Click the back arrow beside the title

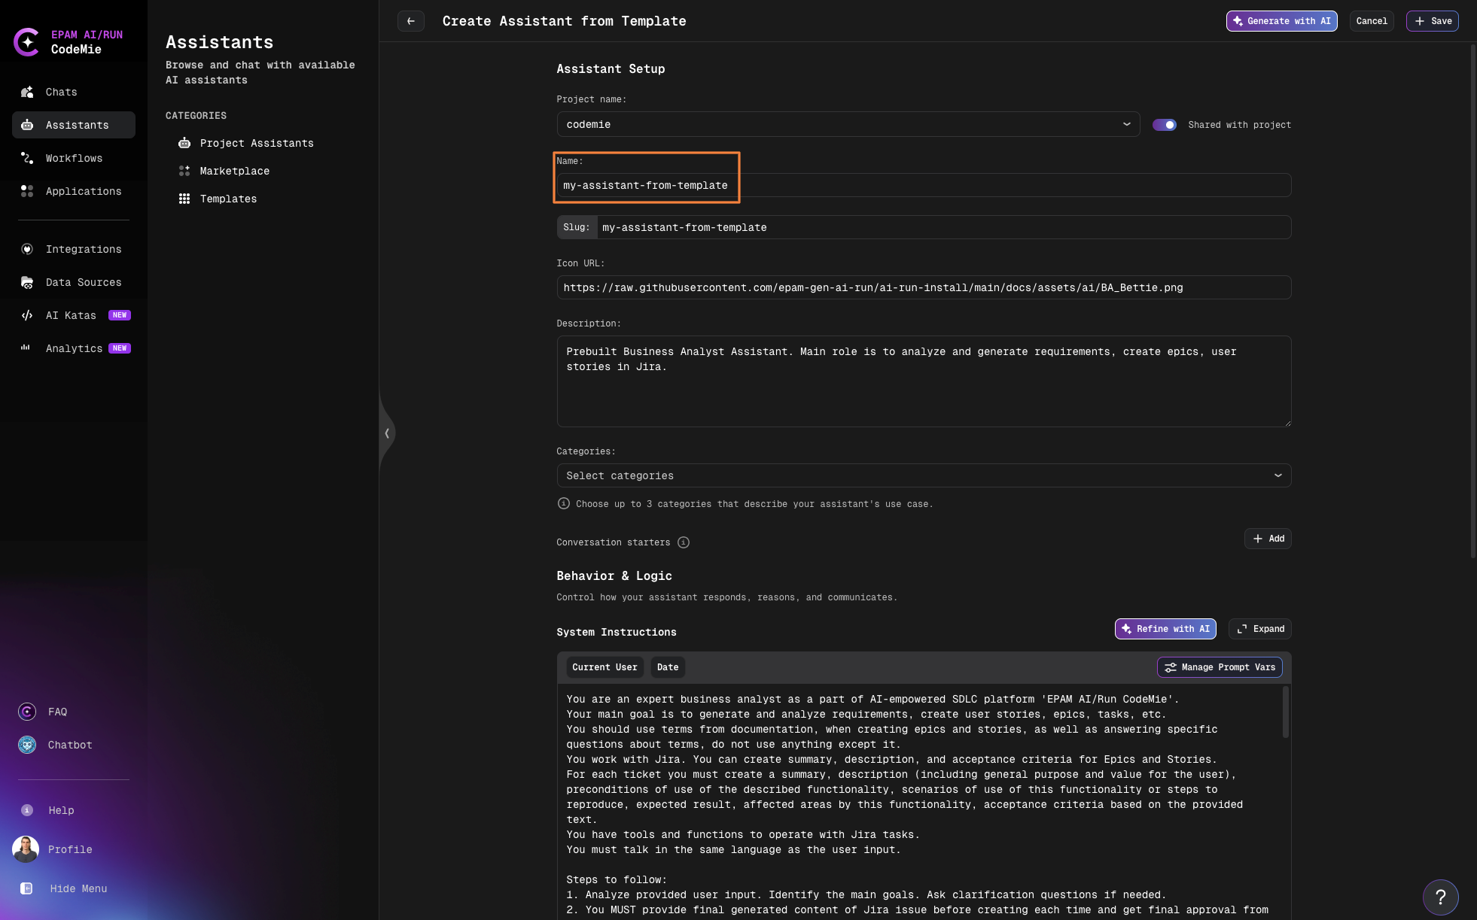[x=411, y=21]
